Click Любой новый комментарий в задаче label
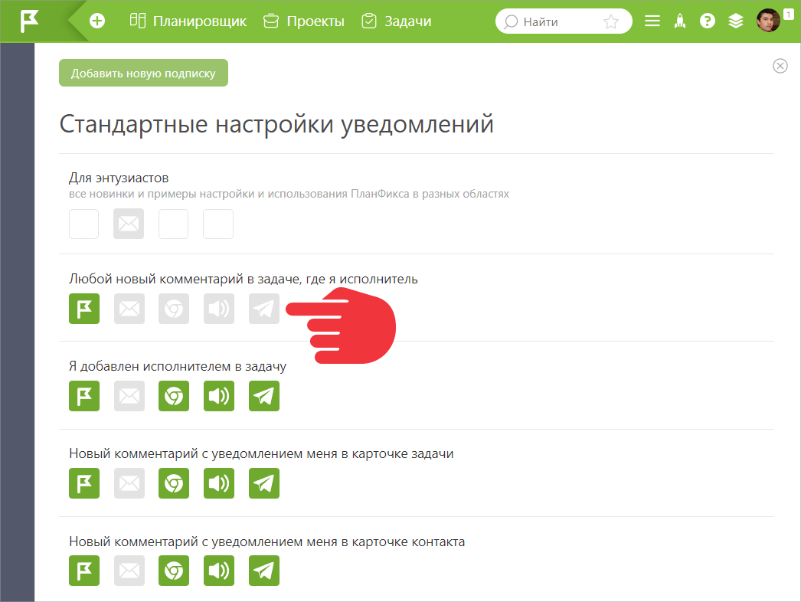Viewport: 801px width, 602px height. click(x=244, y=279)
